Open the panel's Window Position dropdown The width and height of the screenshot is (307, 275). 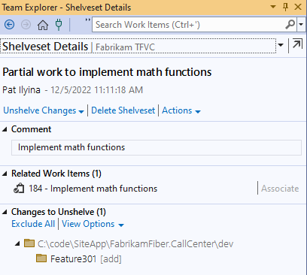(x=273, y=7)
